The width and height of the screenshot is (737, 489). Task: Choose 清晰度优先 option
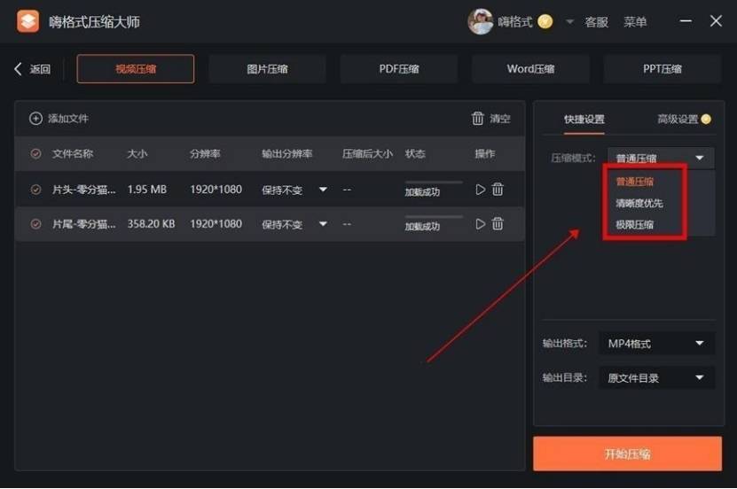(639, 203)
